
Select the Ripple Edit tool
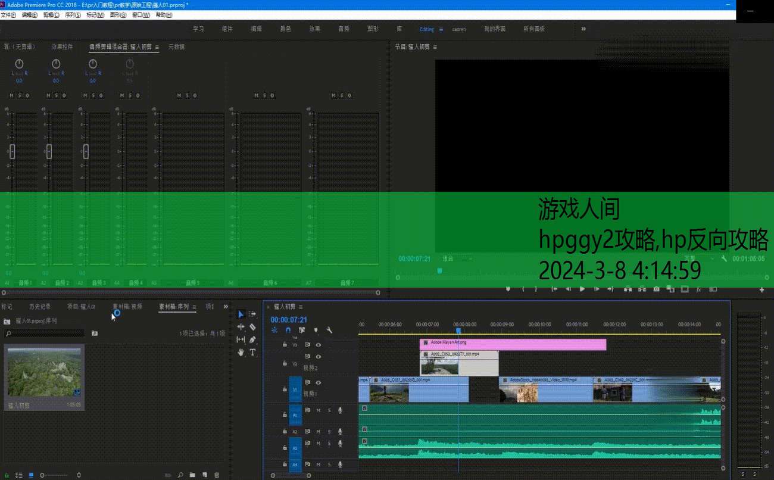point(241,327)
